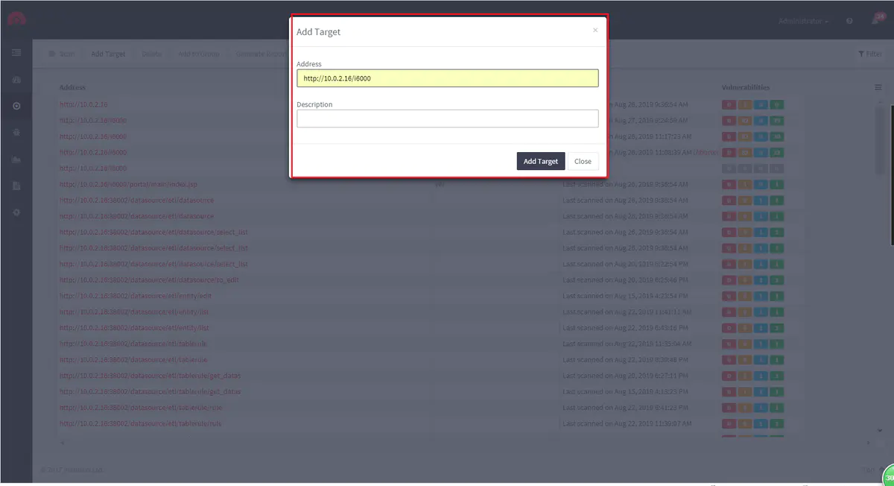
Task: Open the Settings gear icon in sidebar
Action: 16,212
